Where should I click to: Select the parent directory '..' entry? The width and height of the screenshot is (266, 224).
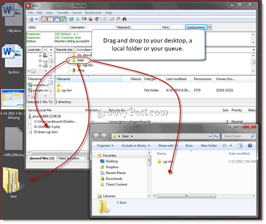(60, 85)
